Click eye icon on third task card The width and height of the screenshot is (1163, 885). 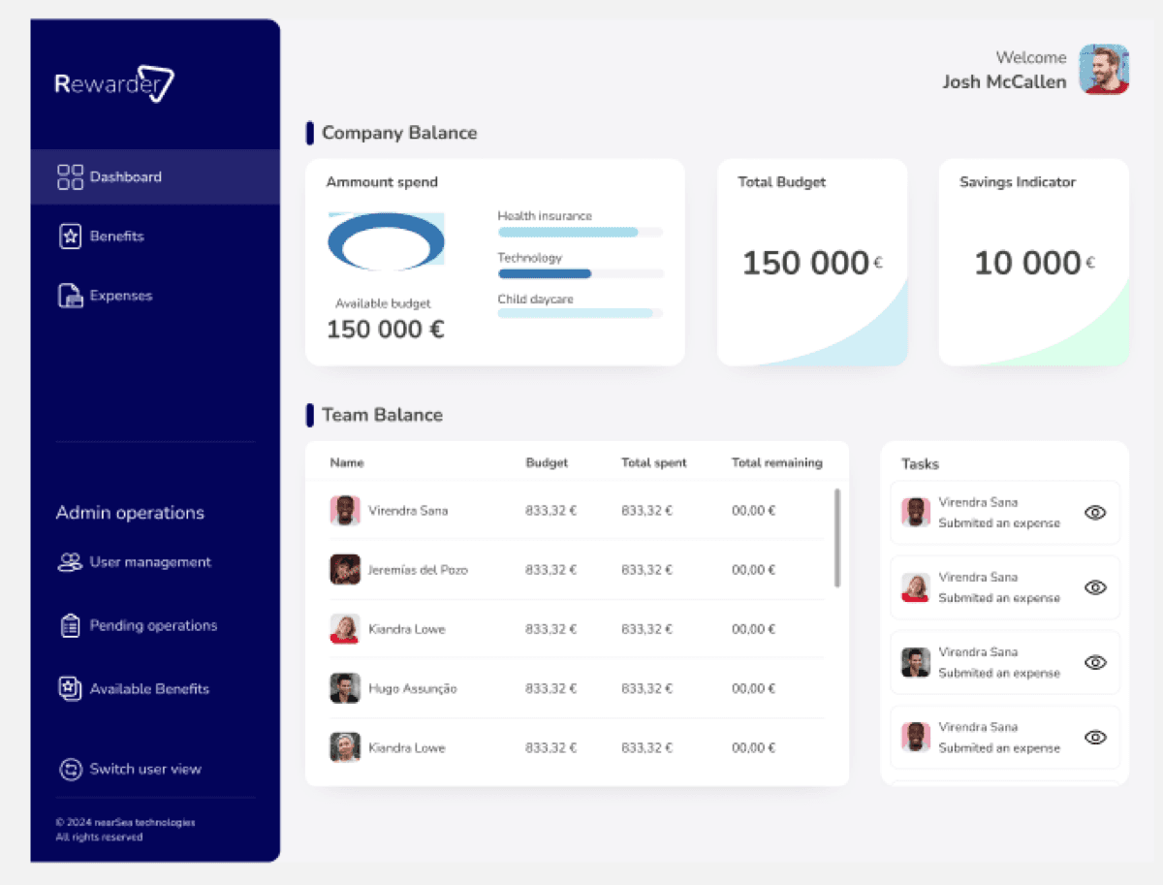[x=1095, y=662]
